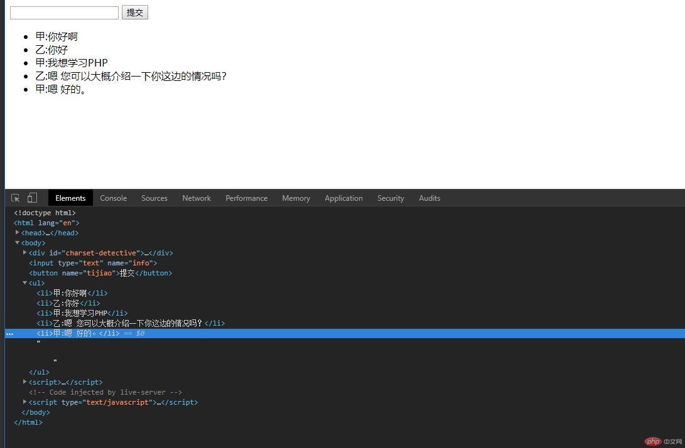Click page list item 甲:嗯 好的。
This screenshot has width=685, height=448.
[61, 89]
